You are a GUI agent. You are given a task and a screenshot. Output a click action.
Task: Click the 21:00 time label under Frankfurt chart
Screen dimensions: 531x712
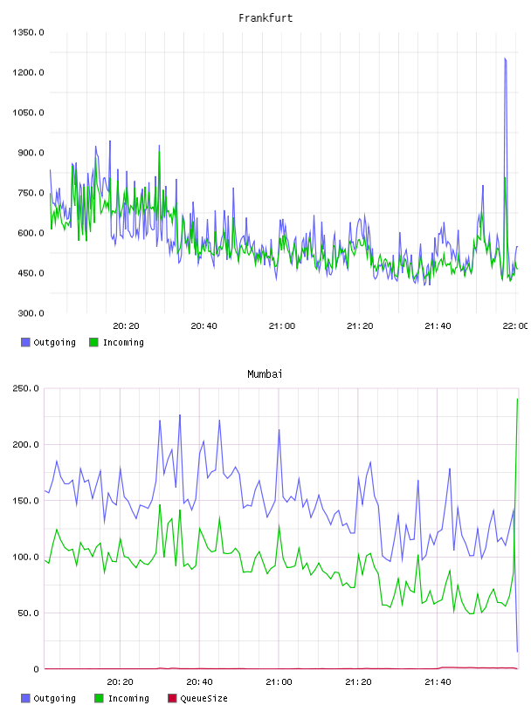point(282,326)
